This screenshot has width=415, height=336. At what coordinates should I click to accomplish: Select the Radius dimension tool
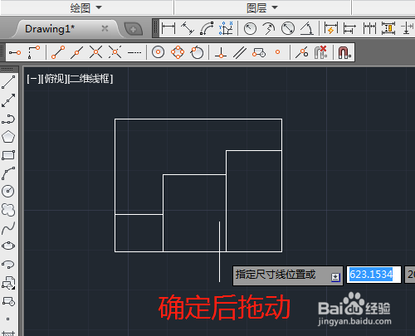[x=250, y=28]
